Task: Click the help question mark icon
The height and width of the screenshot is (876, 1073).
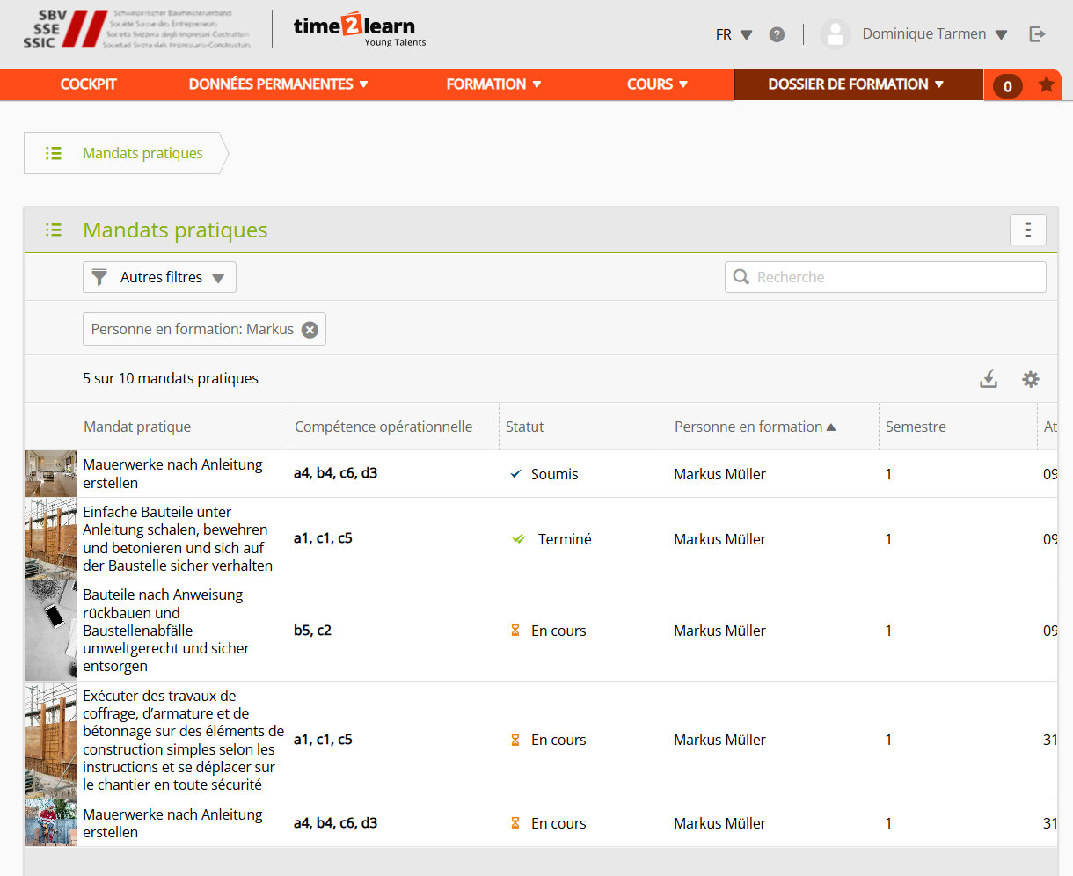Action: click(x=777, y=34)
